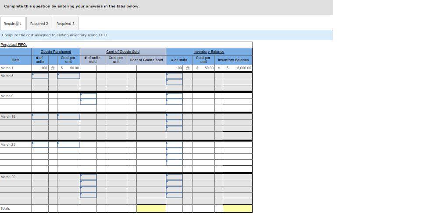Click the Goods Purchased column header
Viewport: 428px width, 214px height.
[x=56, y=52]
